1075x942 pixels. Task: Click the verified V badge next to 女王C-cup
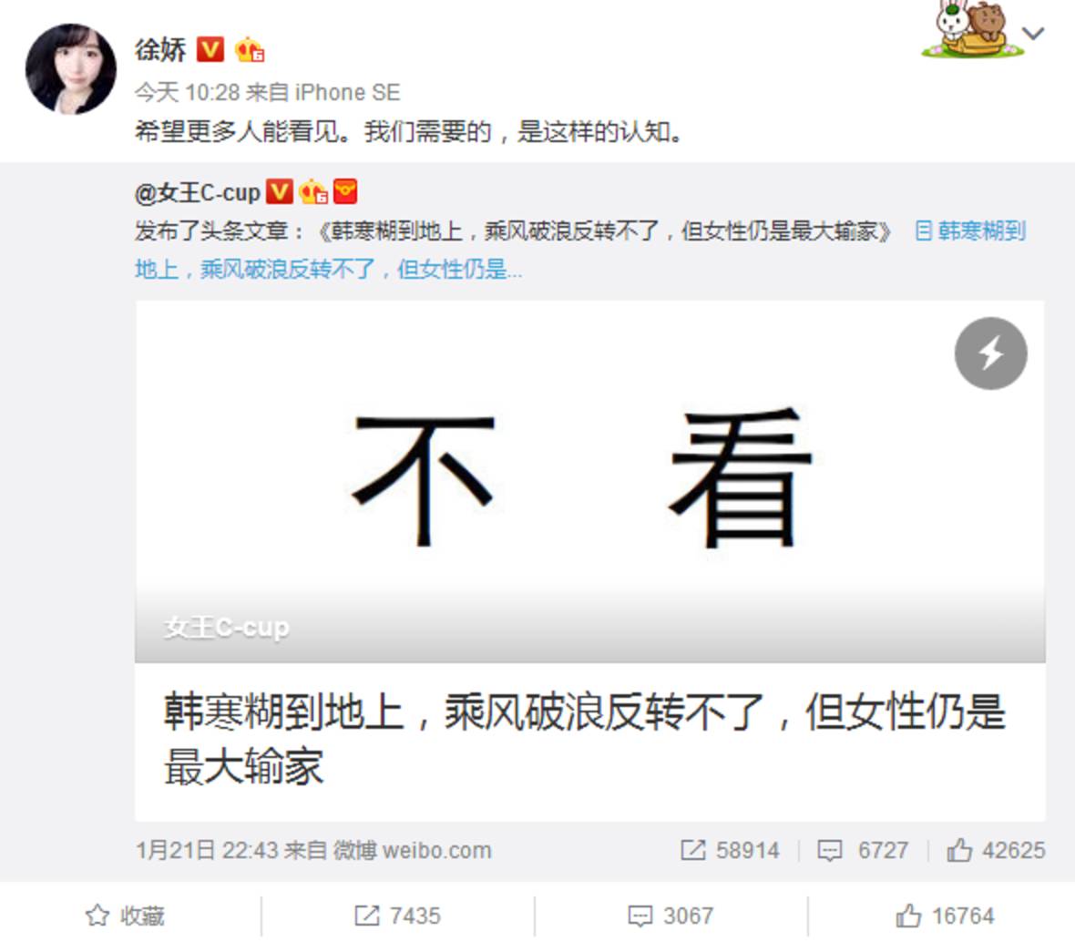[x=279, y=192]
